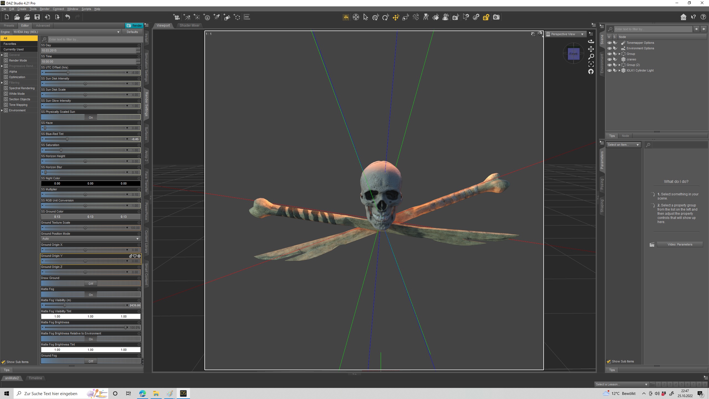Select the Rotate tool icon

tap(386, 17)
